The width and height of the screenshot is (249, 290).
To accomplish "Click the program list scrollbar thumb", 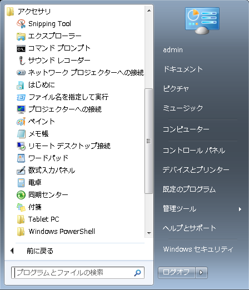I will (x=148, y=141).
